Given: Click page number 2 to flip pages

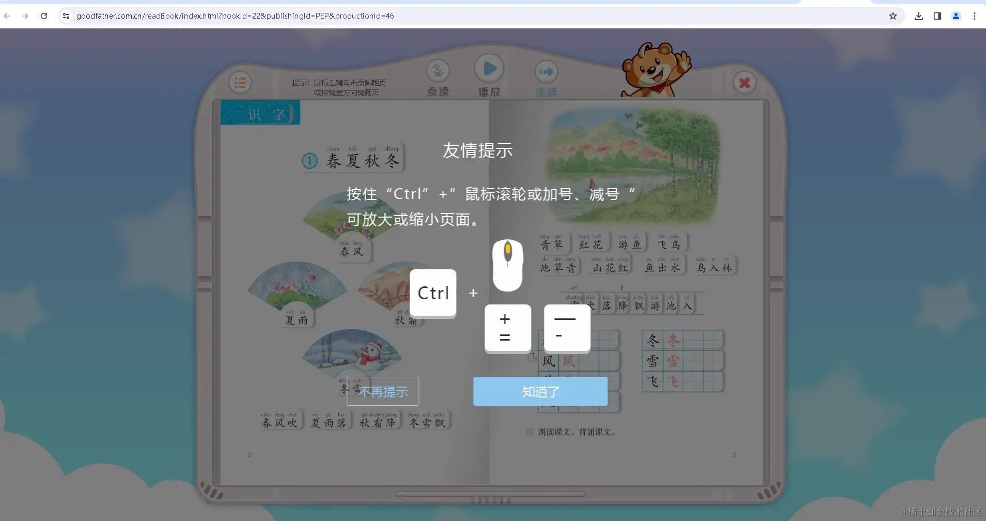Looking at the screenshot, I should [249, 455].
